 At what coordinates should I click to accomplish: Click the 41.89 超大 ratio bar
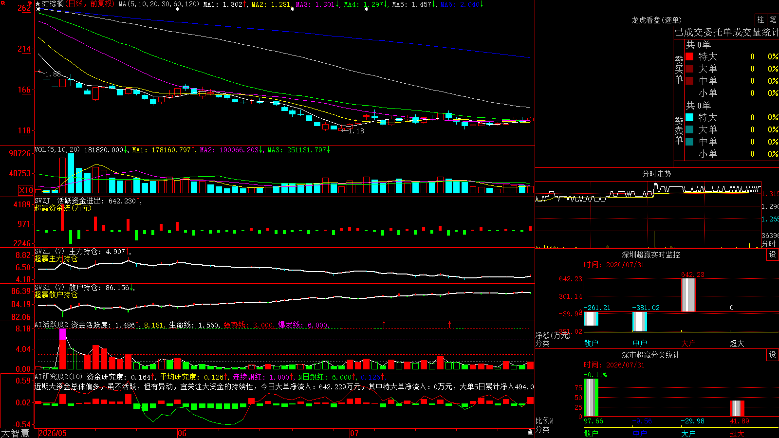[737, 408]
